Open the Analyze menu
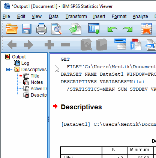The width and height of the screenshot is (156, 158). [x=140, y=16]
